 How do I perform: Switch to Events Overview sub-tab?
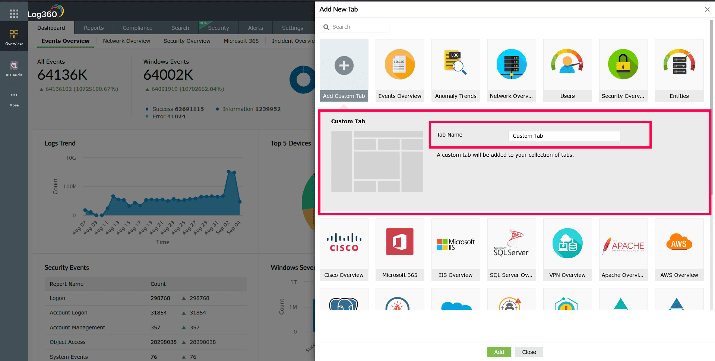point(66,41)
